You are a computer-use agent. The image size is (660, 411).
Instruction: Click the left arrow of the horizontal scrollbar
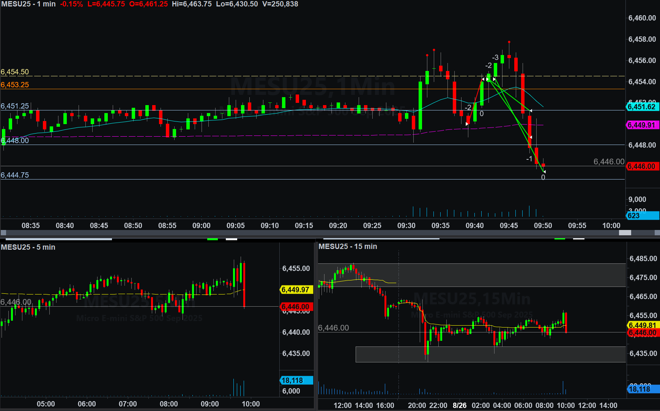pyautogui.click(x=3, y=233)
